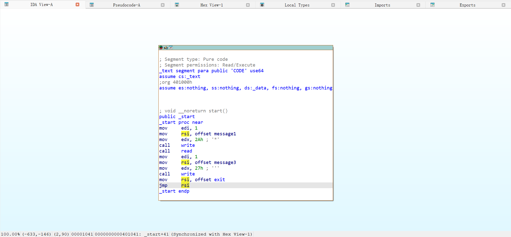Click '(Synchronized with Hex View-1)' status text
Image resolution: width=511 pixels, height=237 pixels.
[x=212, y=234]
